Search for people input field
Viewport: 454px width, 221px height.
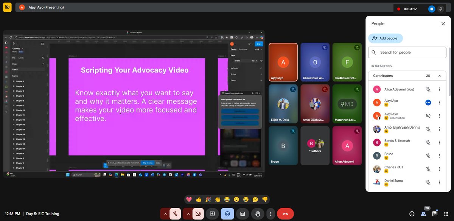click(x=407, y=53)
